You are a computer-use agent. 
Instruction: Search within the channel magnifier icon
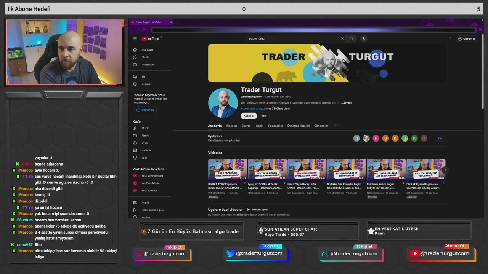coord(336,126)
